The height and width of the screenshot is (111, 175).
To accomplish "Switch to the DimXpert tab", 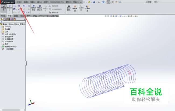I will 43,16.
